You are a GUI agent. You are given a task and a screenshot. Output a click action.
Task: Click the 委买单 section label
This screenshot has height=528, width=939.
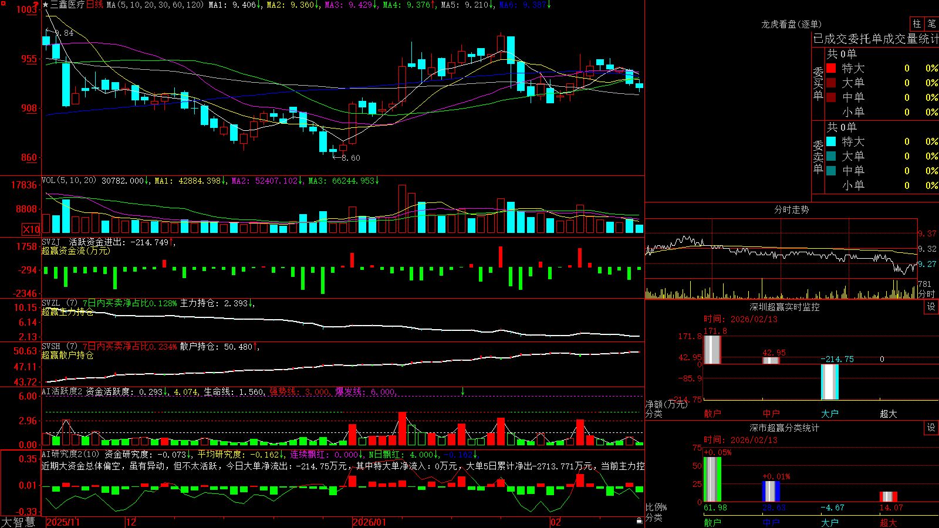(818, 84)
